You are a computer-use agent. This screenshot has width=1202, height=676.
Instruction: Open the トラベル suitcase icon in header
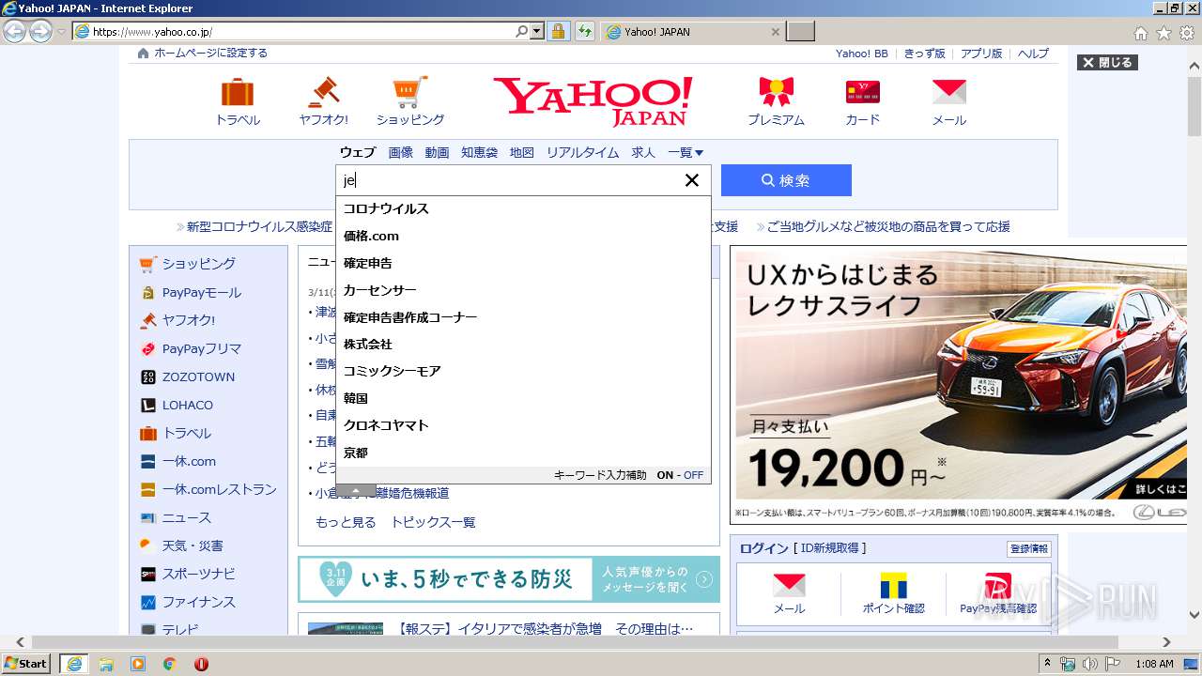coord(238,93)
